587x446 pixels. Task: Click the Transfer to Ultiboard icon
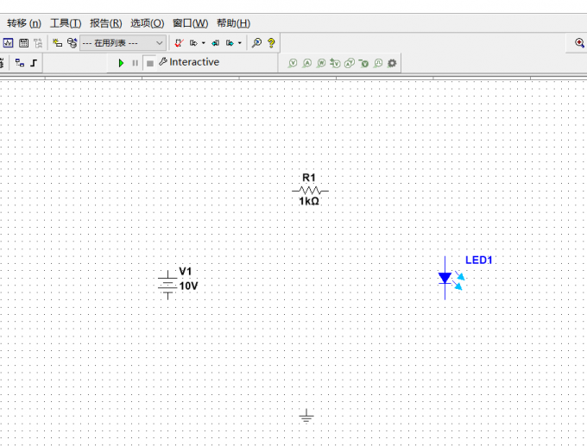[x=193, y=43]
